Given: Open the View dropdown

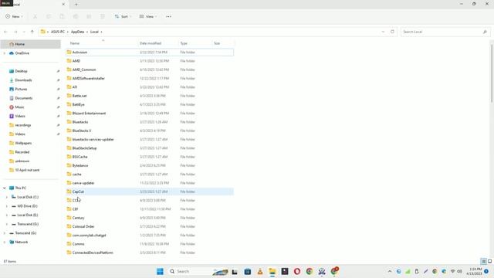Looking at the screenshot, I should (148, 16).
